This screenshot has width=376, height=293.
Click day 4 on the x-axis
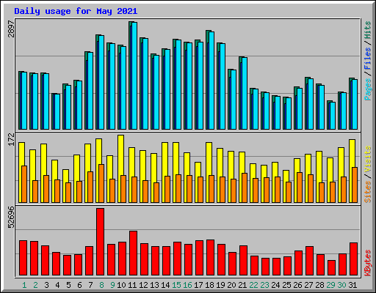(57, 285)
